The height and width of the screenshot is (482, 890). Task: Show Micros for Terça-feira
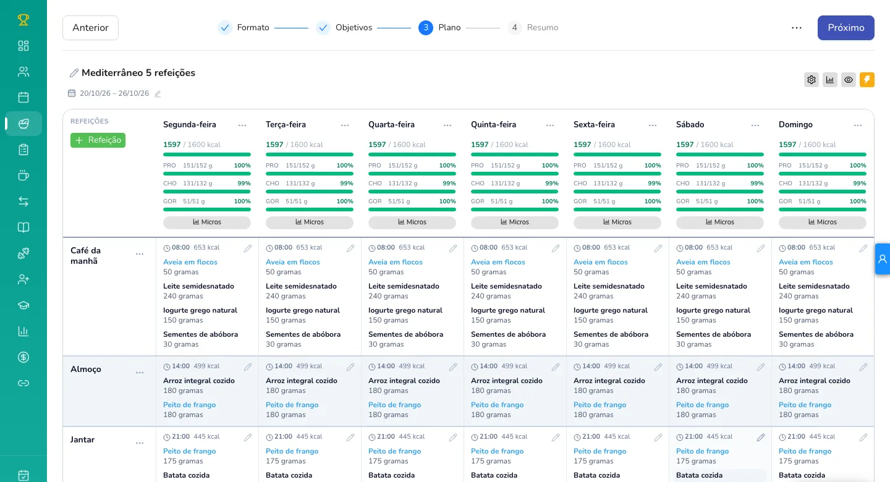click(310, 222)
